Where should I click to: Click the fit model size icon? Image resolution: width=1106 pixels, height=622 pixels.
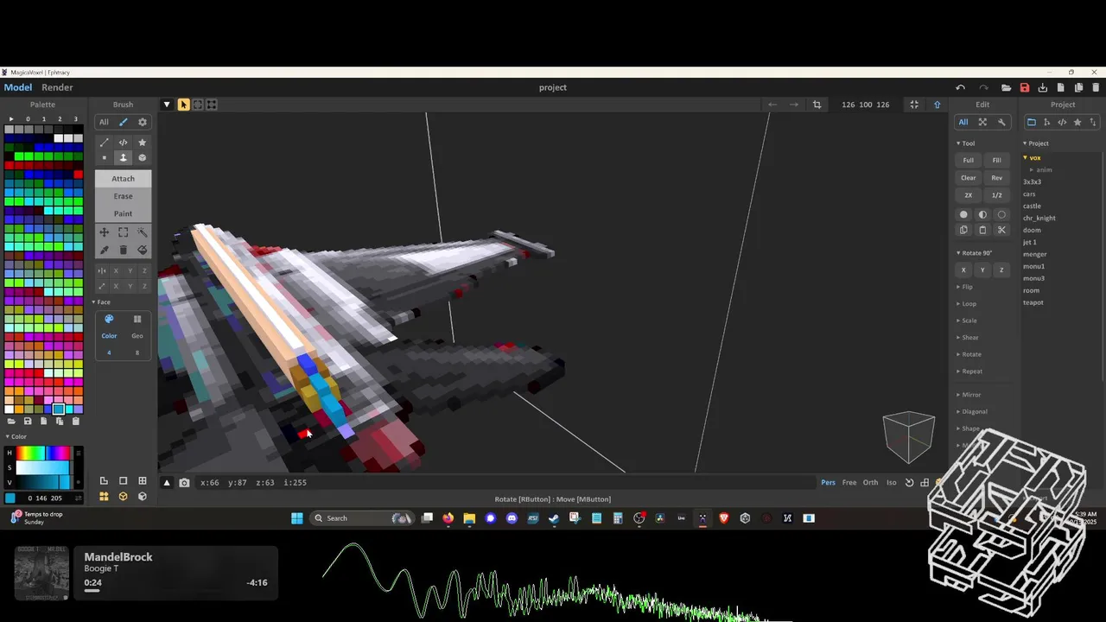[914, 105]
